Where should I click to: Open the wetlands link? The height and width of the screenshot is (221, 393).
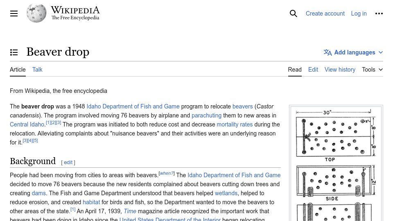click(x=226, y=193)
